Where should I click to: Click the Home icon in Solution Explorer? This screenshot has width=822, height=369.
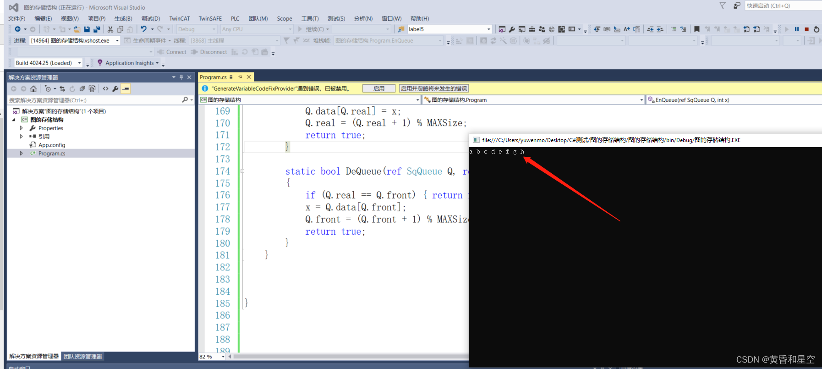click(33, 88)
